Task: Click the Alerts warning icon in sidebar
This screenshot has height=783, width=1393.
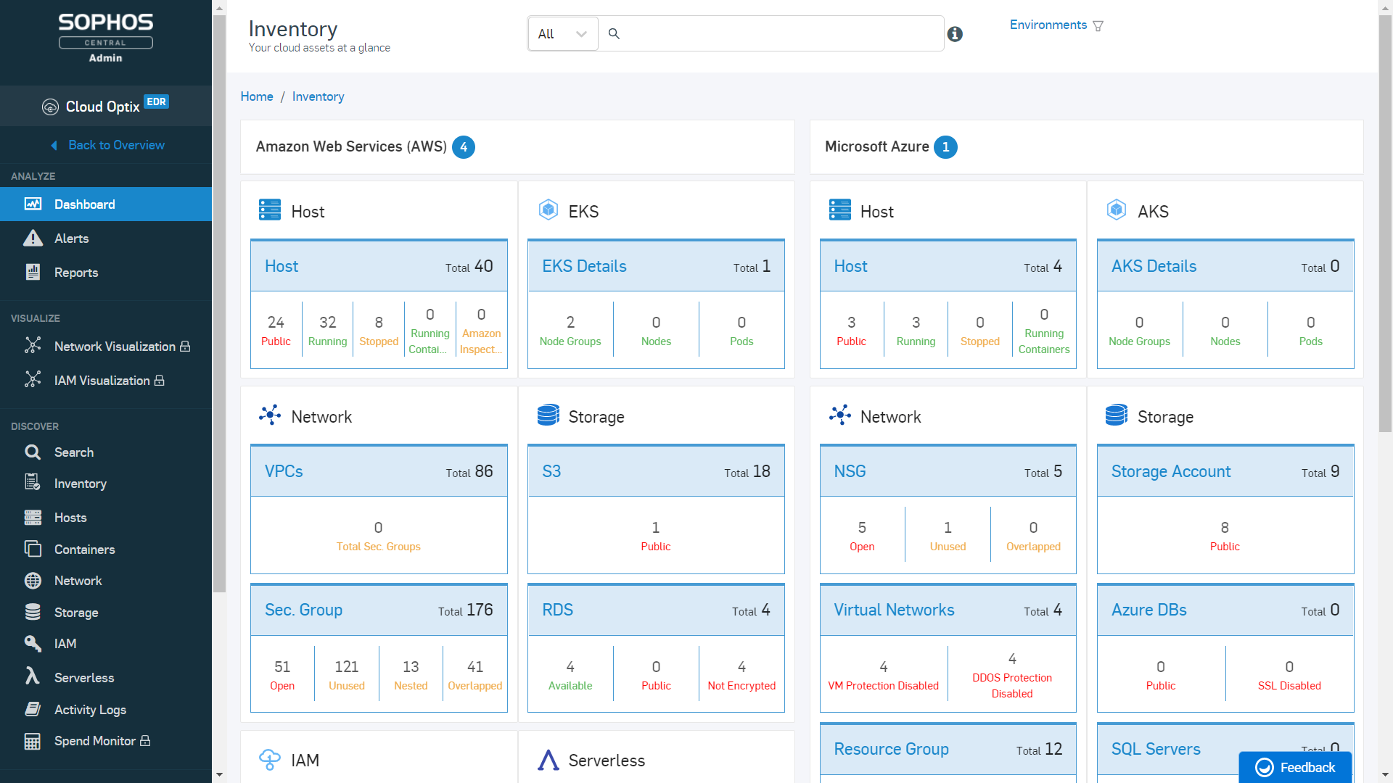Action: click(33, 238)
